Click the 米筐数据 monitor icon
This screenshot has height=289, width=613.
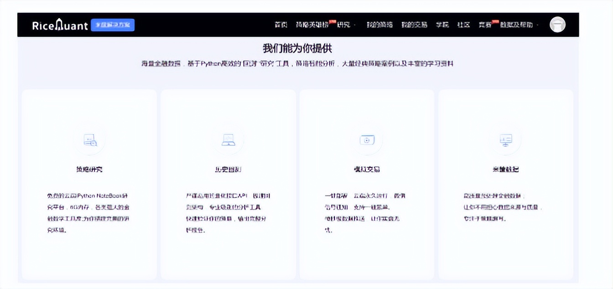coord(506,140)
